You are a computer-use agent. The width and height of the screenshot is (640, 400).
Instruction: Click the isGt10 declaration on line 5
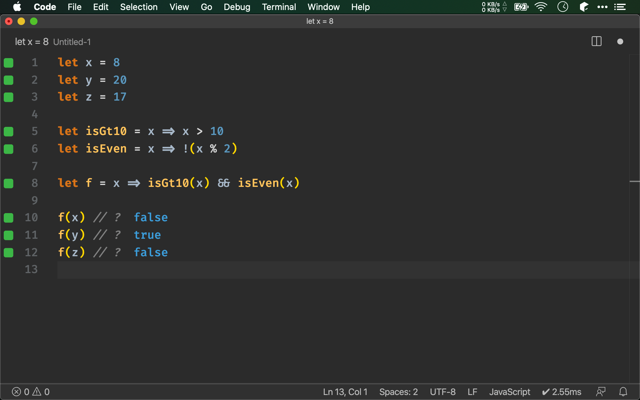pyautogui.click(x=106, y=131)
